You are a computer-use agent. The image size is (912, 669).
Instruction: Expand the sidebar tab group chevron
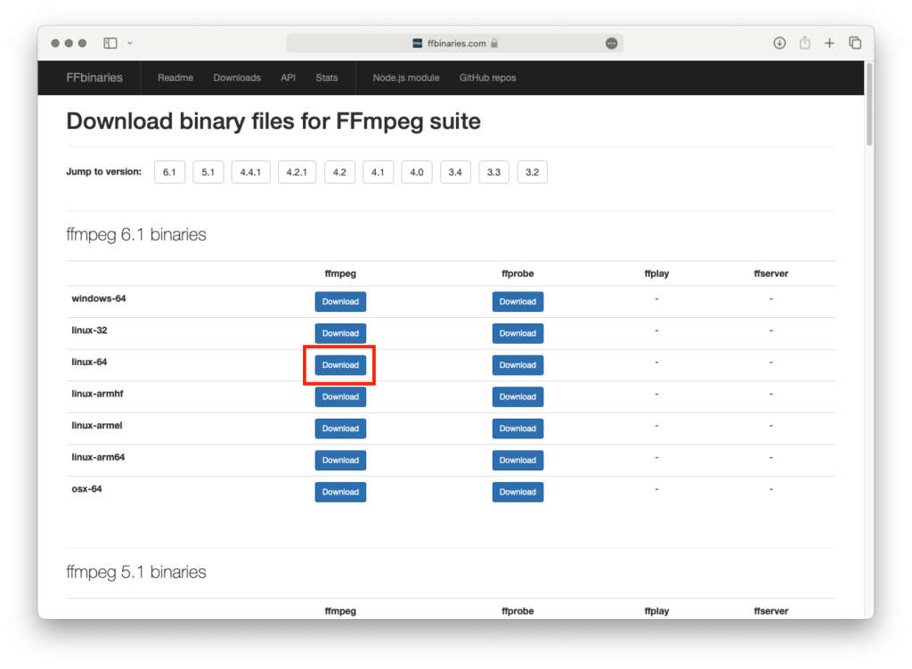[x=130, y=43]
